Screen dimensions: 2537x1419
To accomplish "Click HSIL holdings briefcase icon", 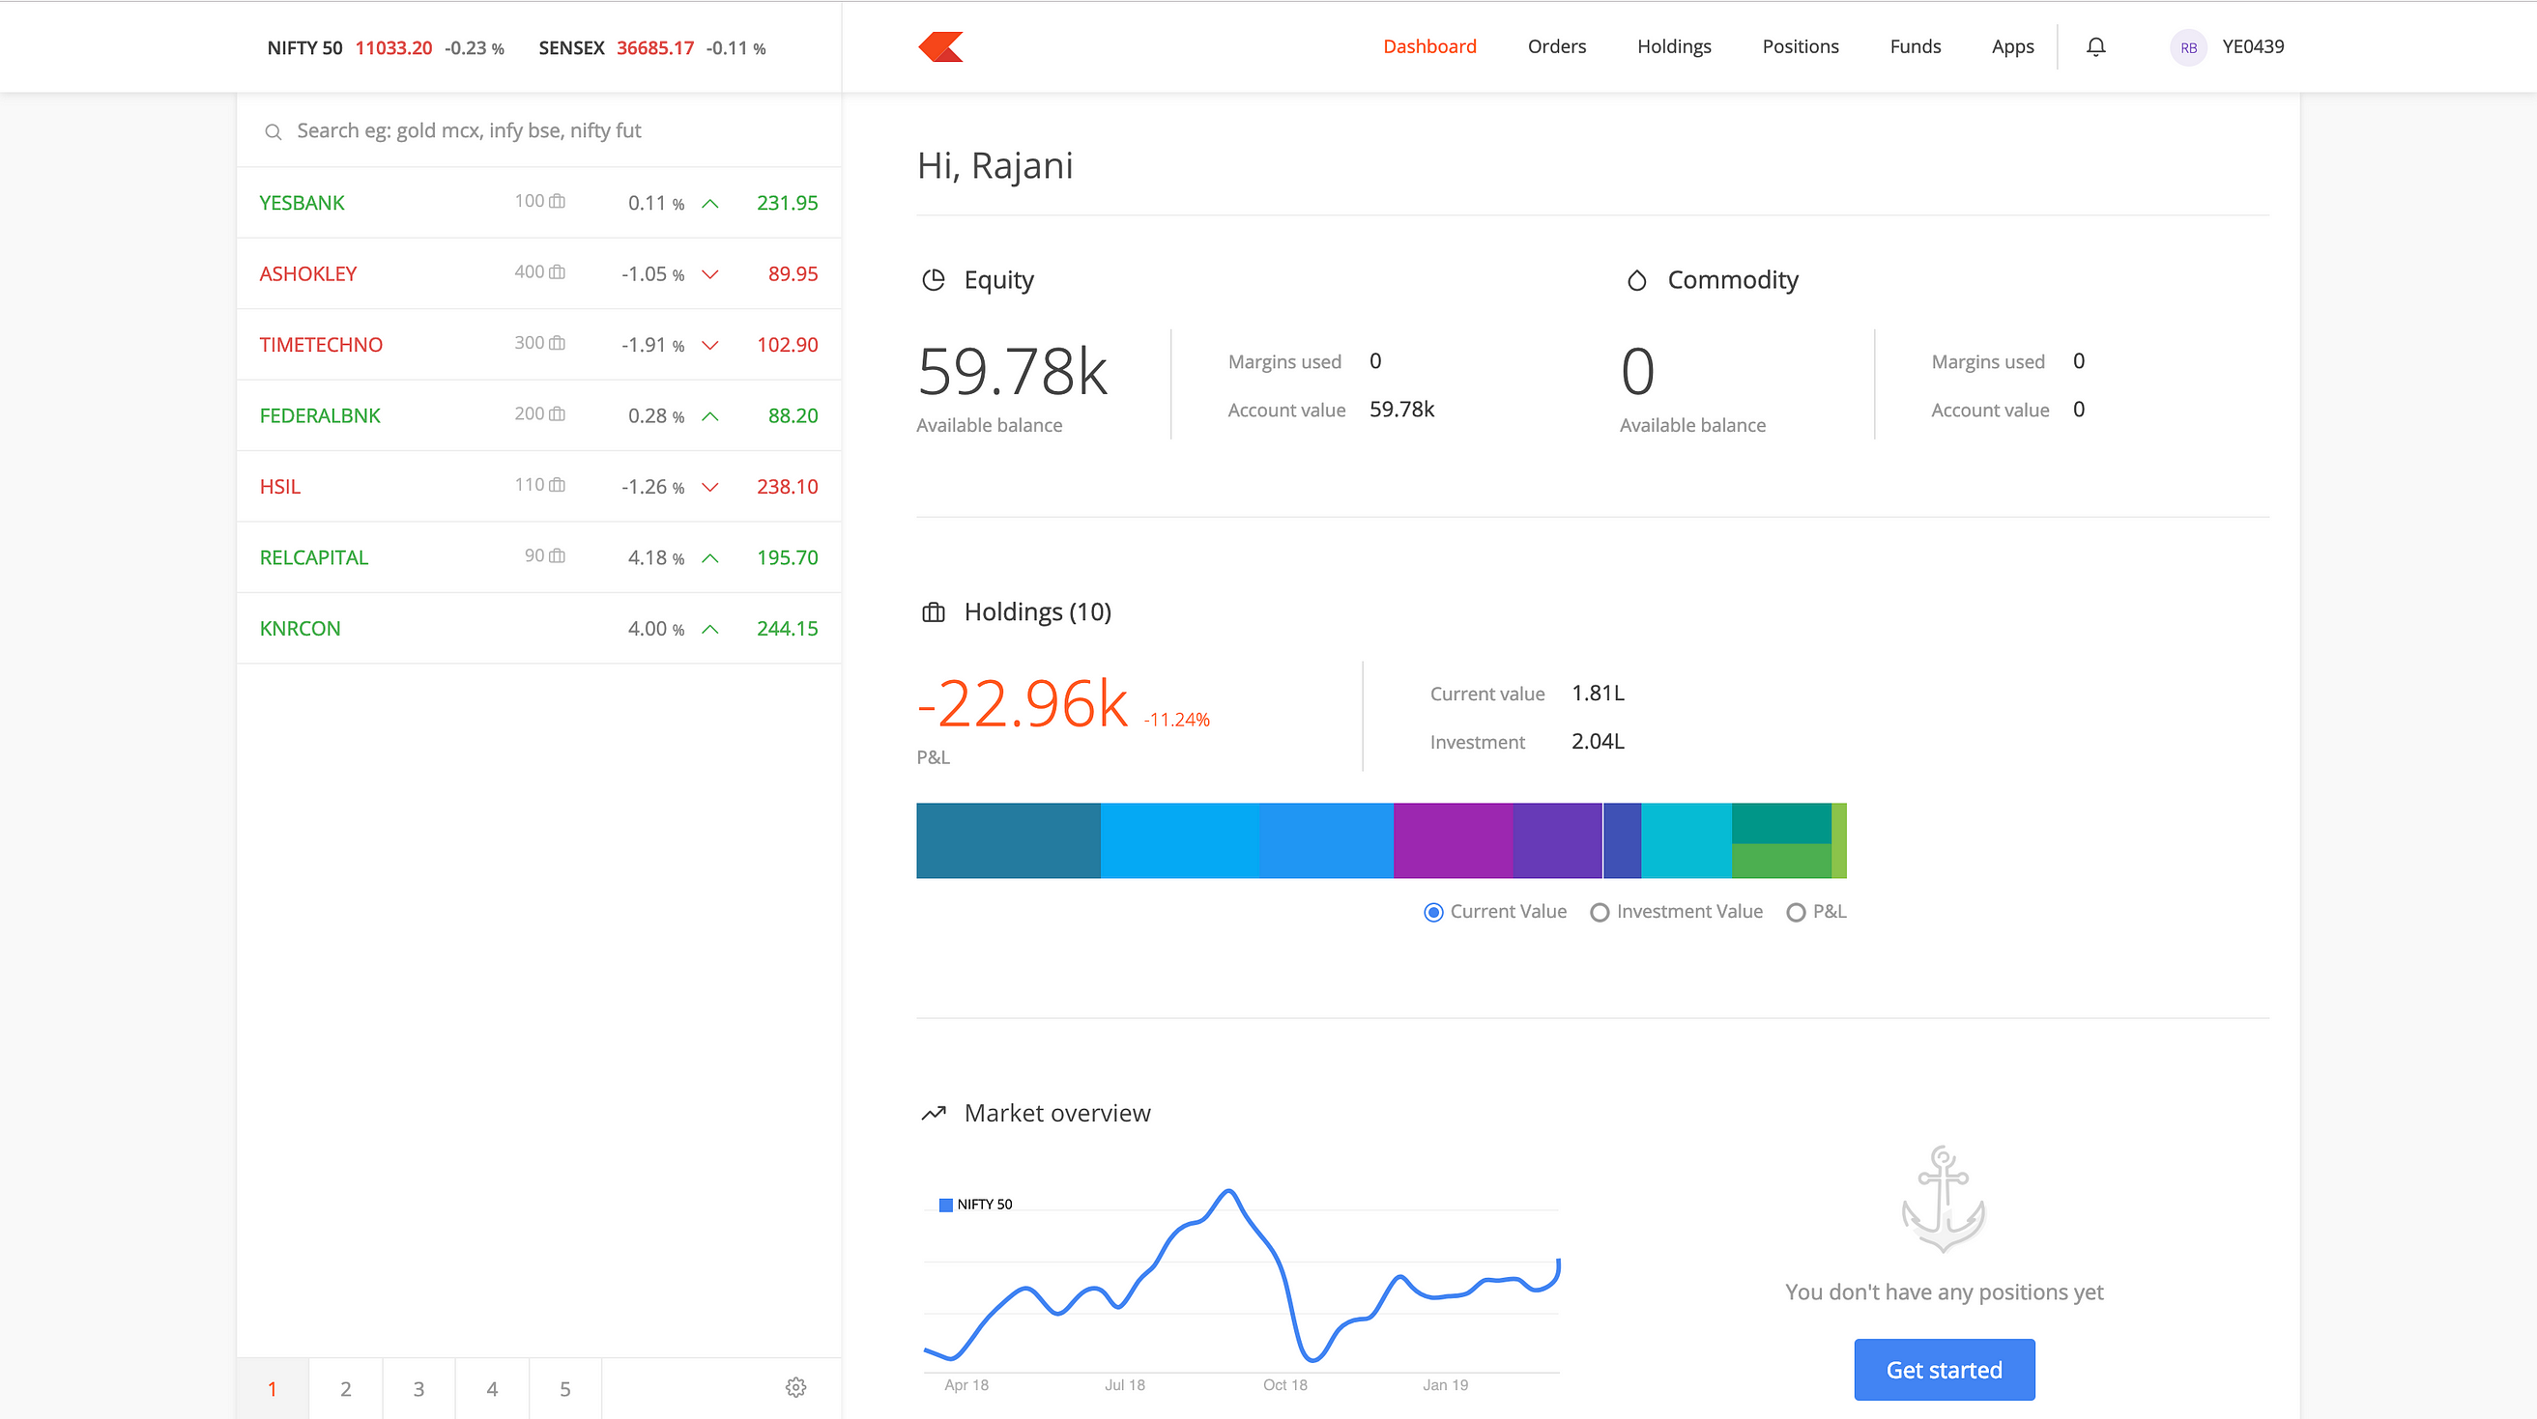I will (x=557, y=484).
